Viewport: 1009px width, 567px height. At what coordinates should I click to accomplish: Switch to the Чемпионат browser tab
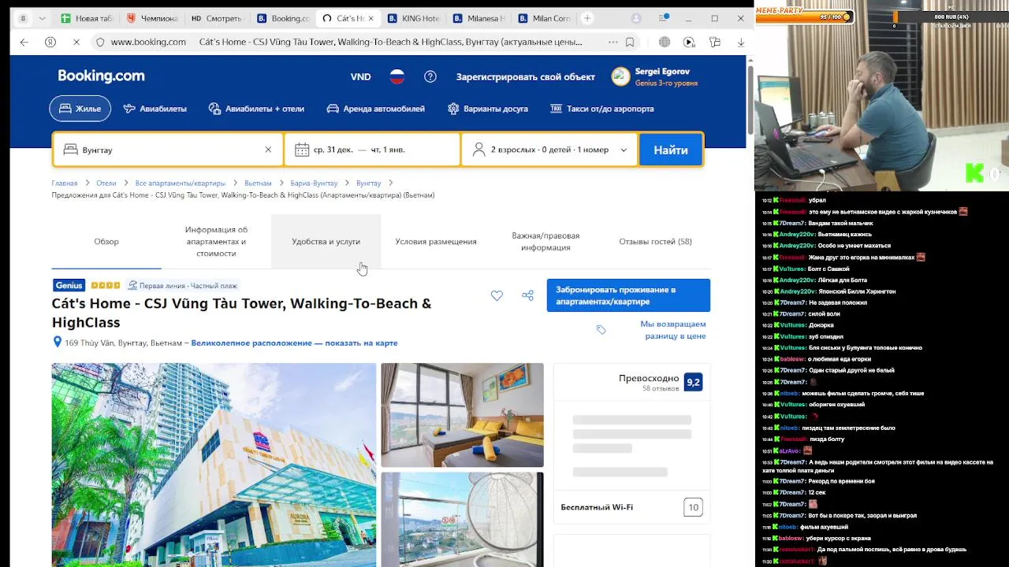153,18
